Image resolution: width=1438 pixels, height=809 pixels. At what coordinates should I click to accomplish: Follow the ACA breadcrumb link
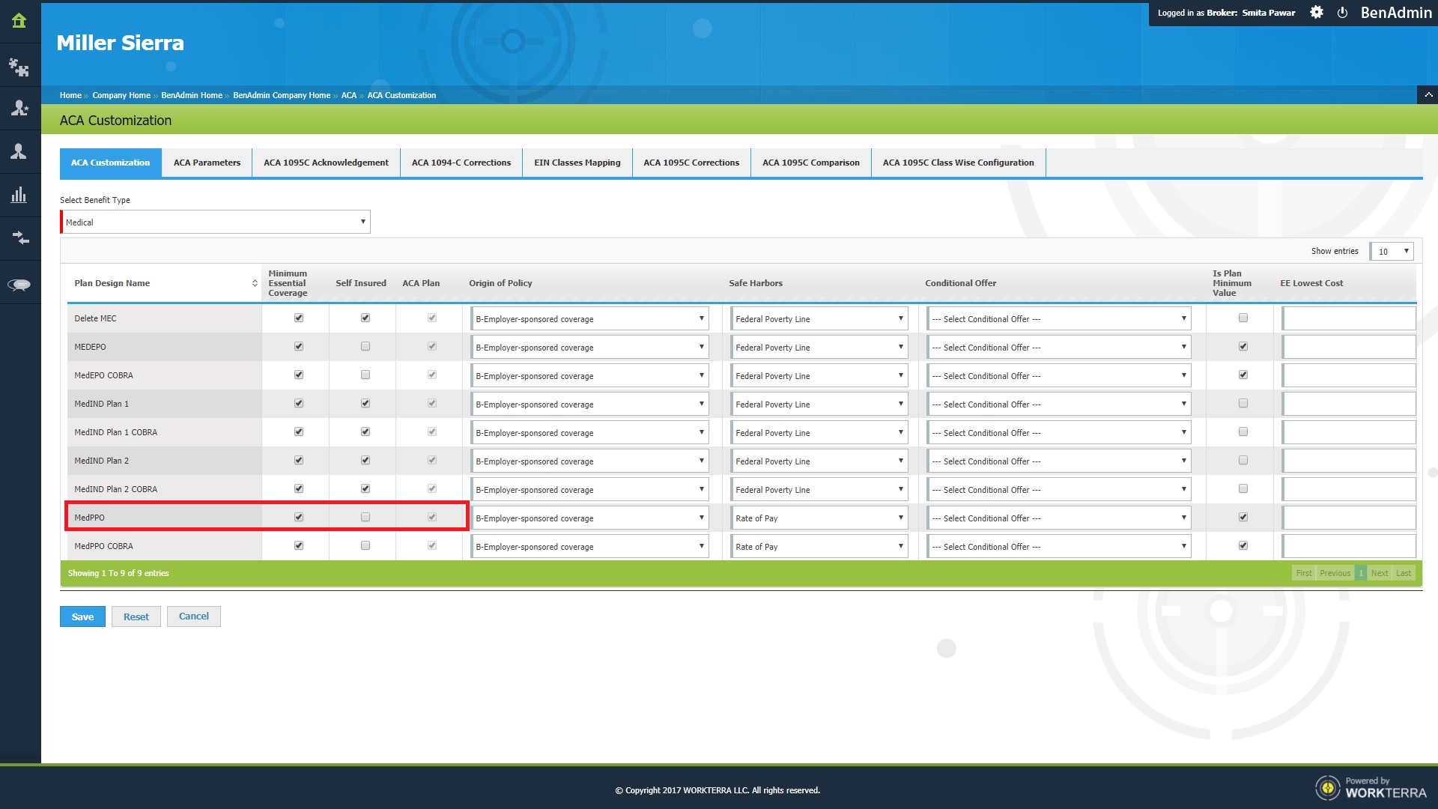tap(349, 95)
